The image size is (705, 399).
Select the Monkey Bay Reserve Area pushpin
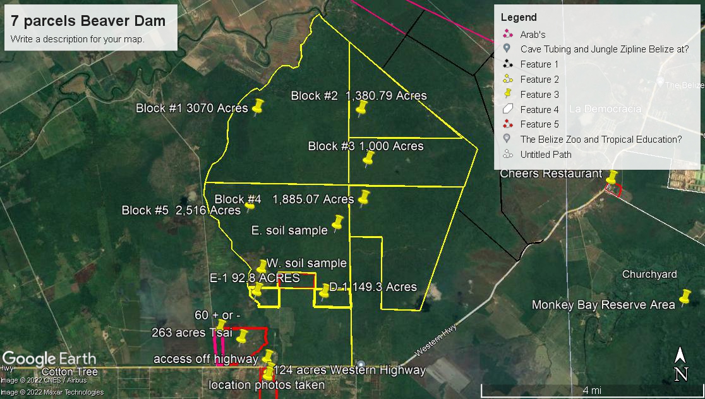click(684, 297)
